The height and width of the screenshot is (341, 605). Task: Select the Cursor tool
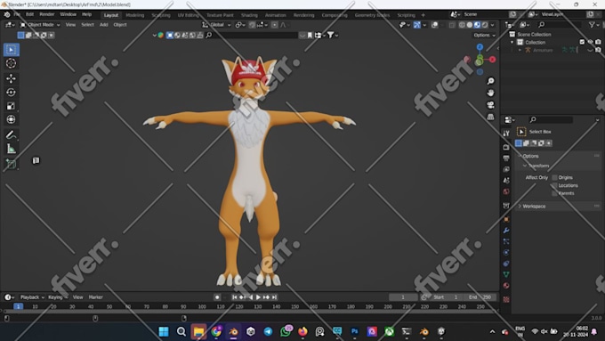click(12, 63)
